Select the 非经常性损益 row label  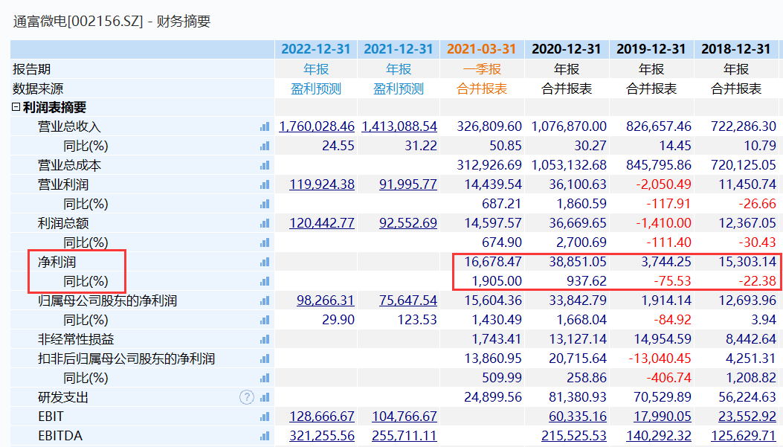pyautogui.click(x=76, y=340)
